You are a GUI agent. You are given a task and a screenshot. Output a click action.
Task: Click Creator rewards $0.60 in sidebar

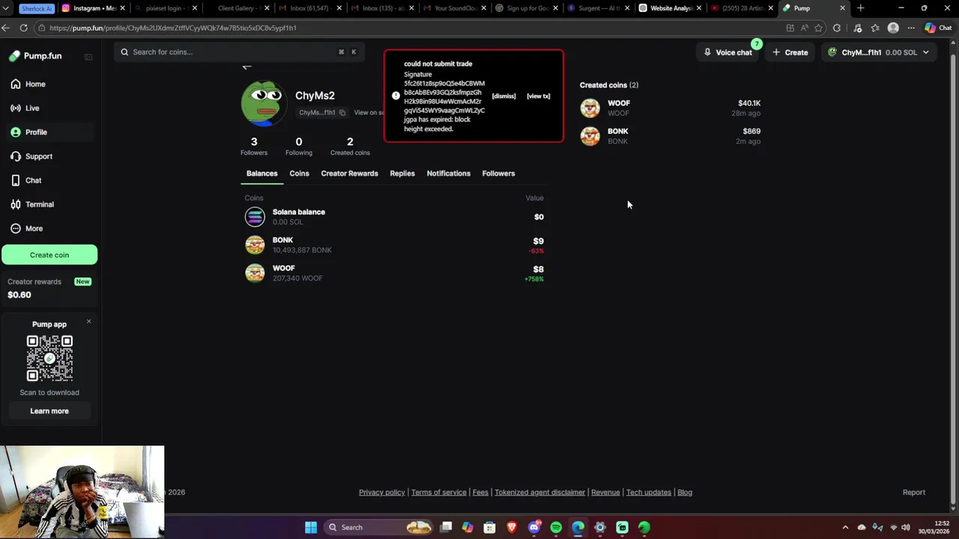49,288
